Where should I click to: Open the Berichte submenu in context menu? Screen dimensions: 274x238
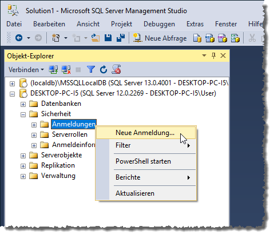[146, 177]
